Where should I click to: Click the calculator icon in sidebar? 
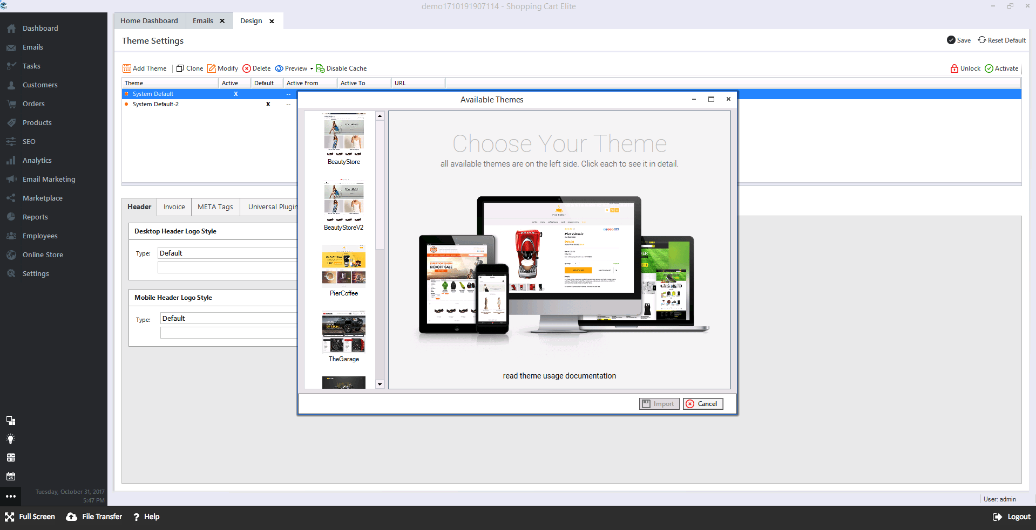[11, 458]
